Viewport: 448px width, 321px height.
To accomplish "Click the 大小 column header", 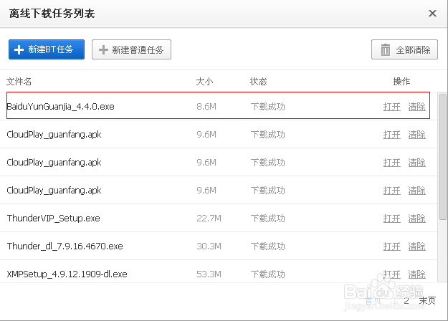I will click(x=204, y=82).
